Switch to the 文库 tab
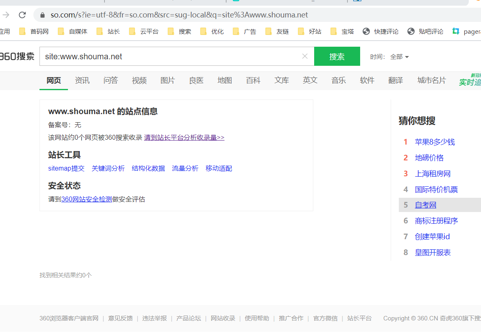481x333 pixels. (x=282, y=80)
